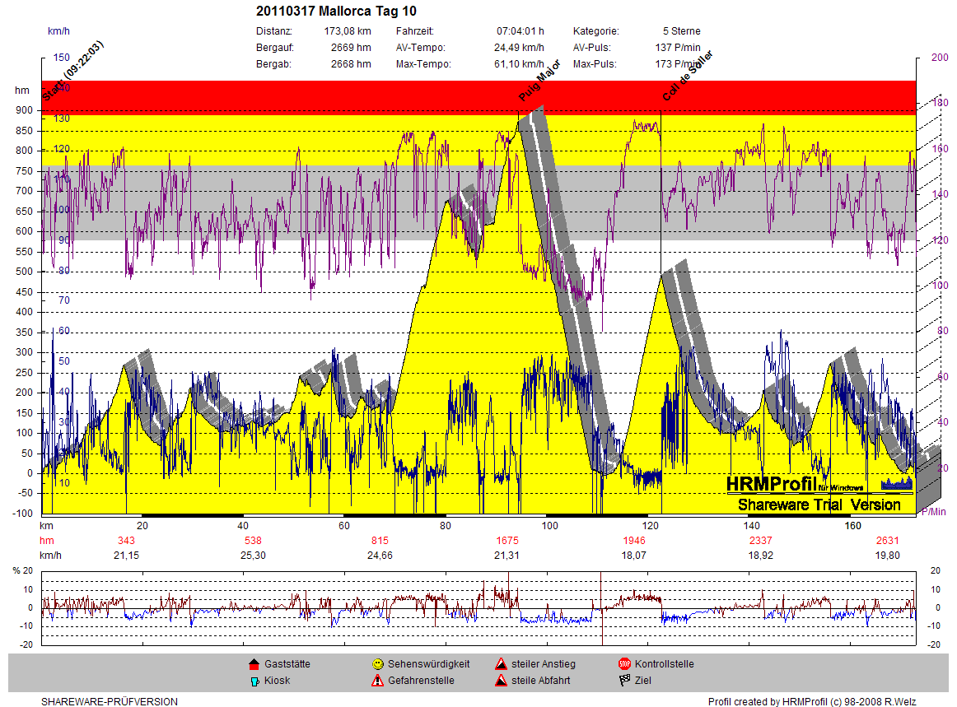This screenshot has height=707, width=957.
Task: Click the Puig Major peak marker label
Action: click(x=539, y=81)
